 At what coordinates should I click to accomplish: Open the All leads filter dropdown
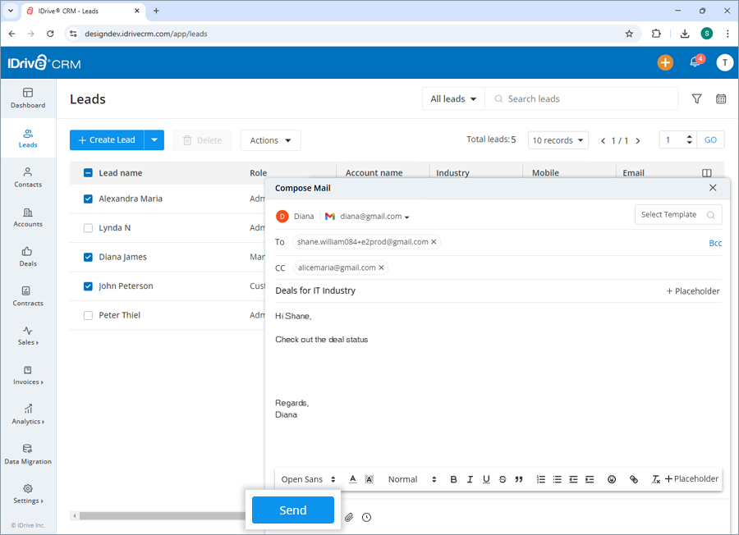(452, 98)
